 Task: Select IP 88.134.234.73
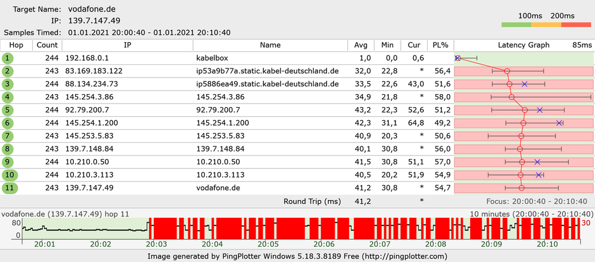[x=92, y=84]
